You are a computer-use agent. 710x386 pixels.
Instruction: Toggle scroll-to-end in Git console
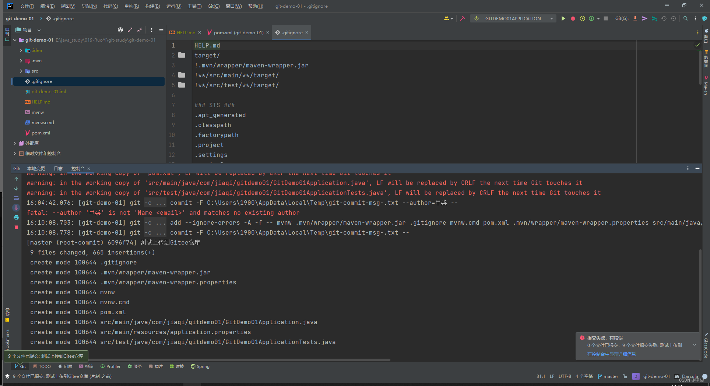click(x=16, y=208)
